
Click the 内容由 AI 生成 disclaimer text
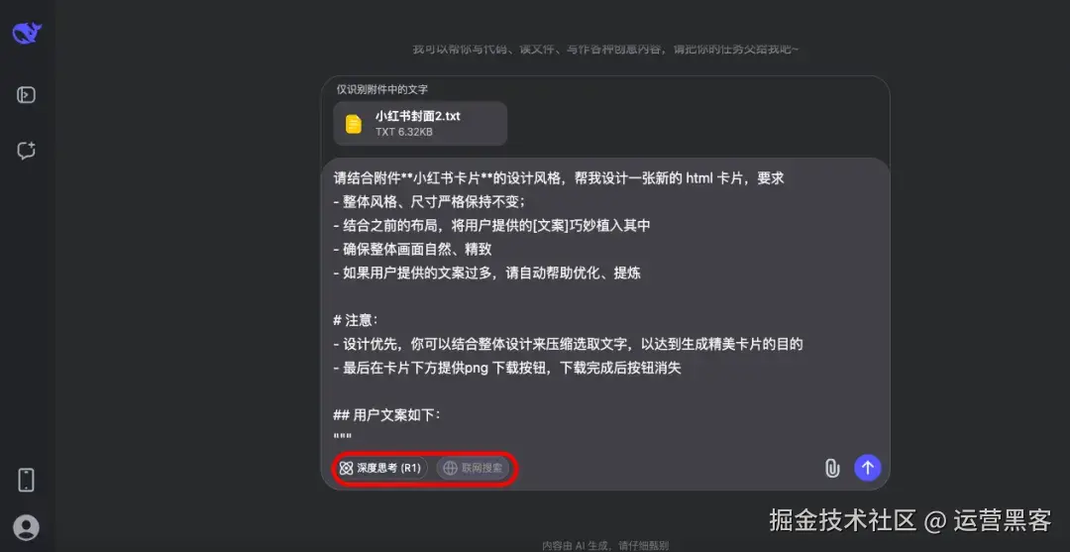605,546
